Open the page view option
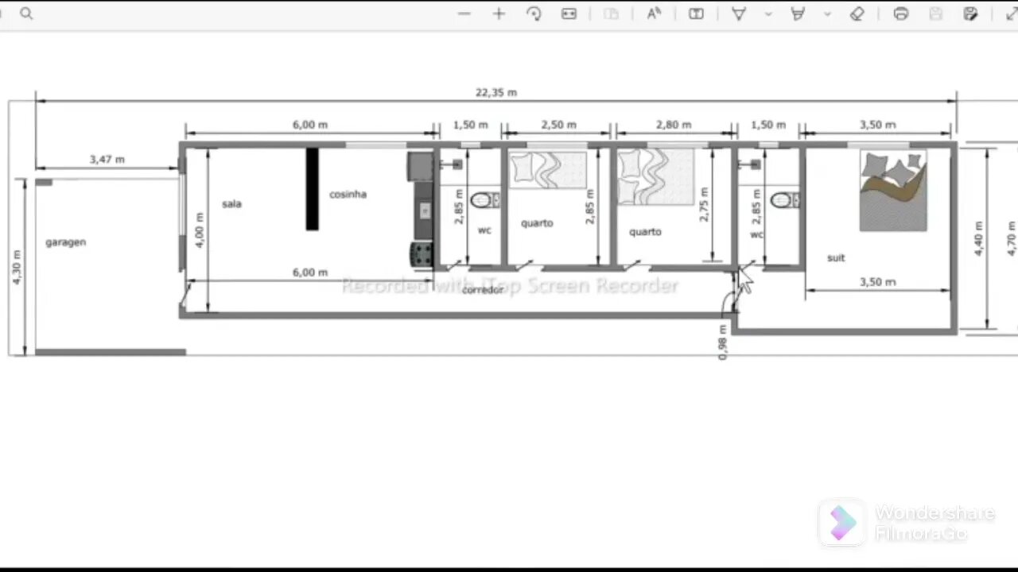1018x572 pixels. [611, 14]
